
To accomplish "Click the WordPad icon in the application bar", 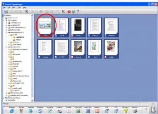I will pos(50,111).
